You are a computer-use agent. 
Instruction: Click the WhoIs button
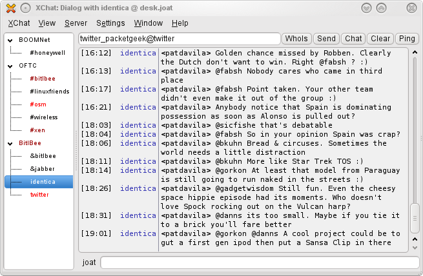coord(296,39)
